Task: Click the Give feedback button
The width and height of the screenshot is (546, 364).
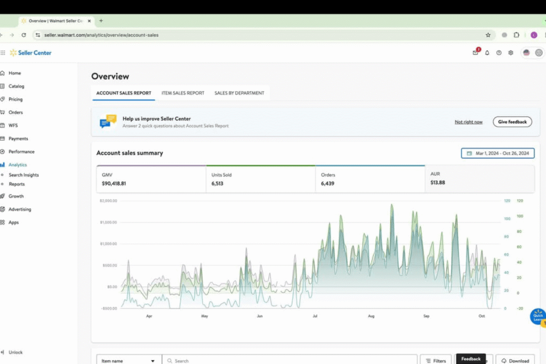Action: [x=512, y=122]
